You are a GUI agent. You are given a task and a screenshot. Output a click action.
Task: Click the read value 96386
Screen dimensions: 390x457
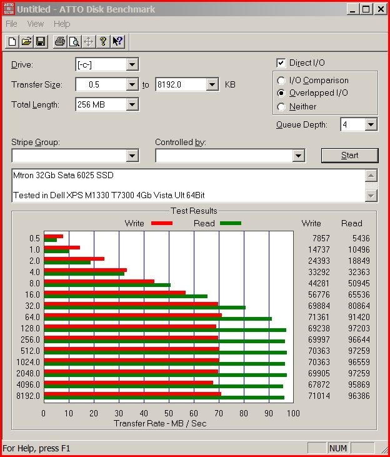pyautogui.click(x=359, y=396)
